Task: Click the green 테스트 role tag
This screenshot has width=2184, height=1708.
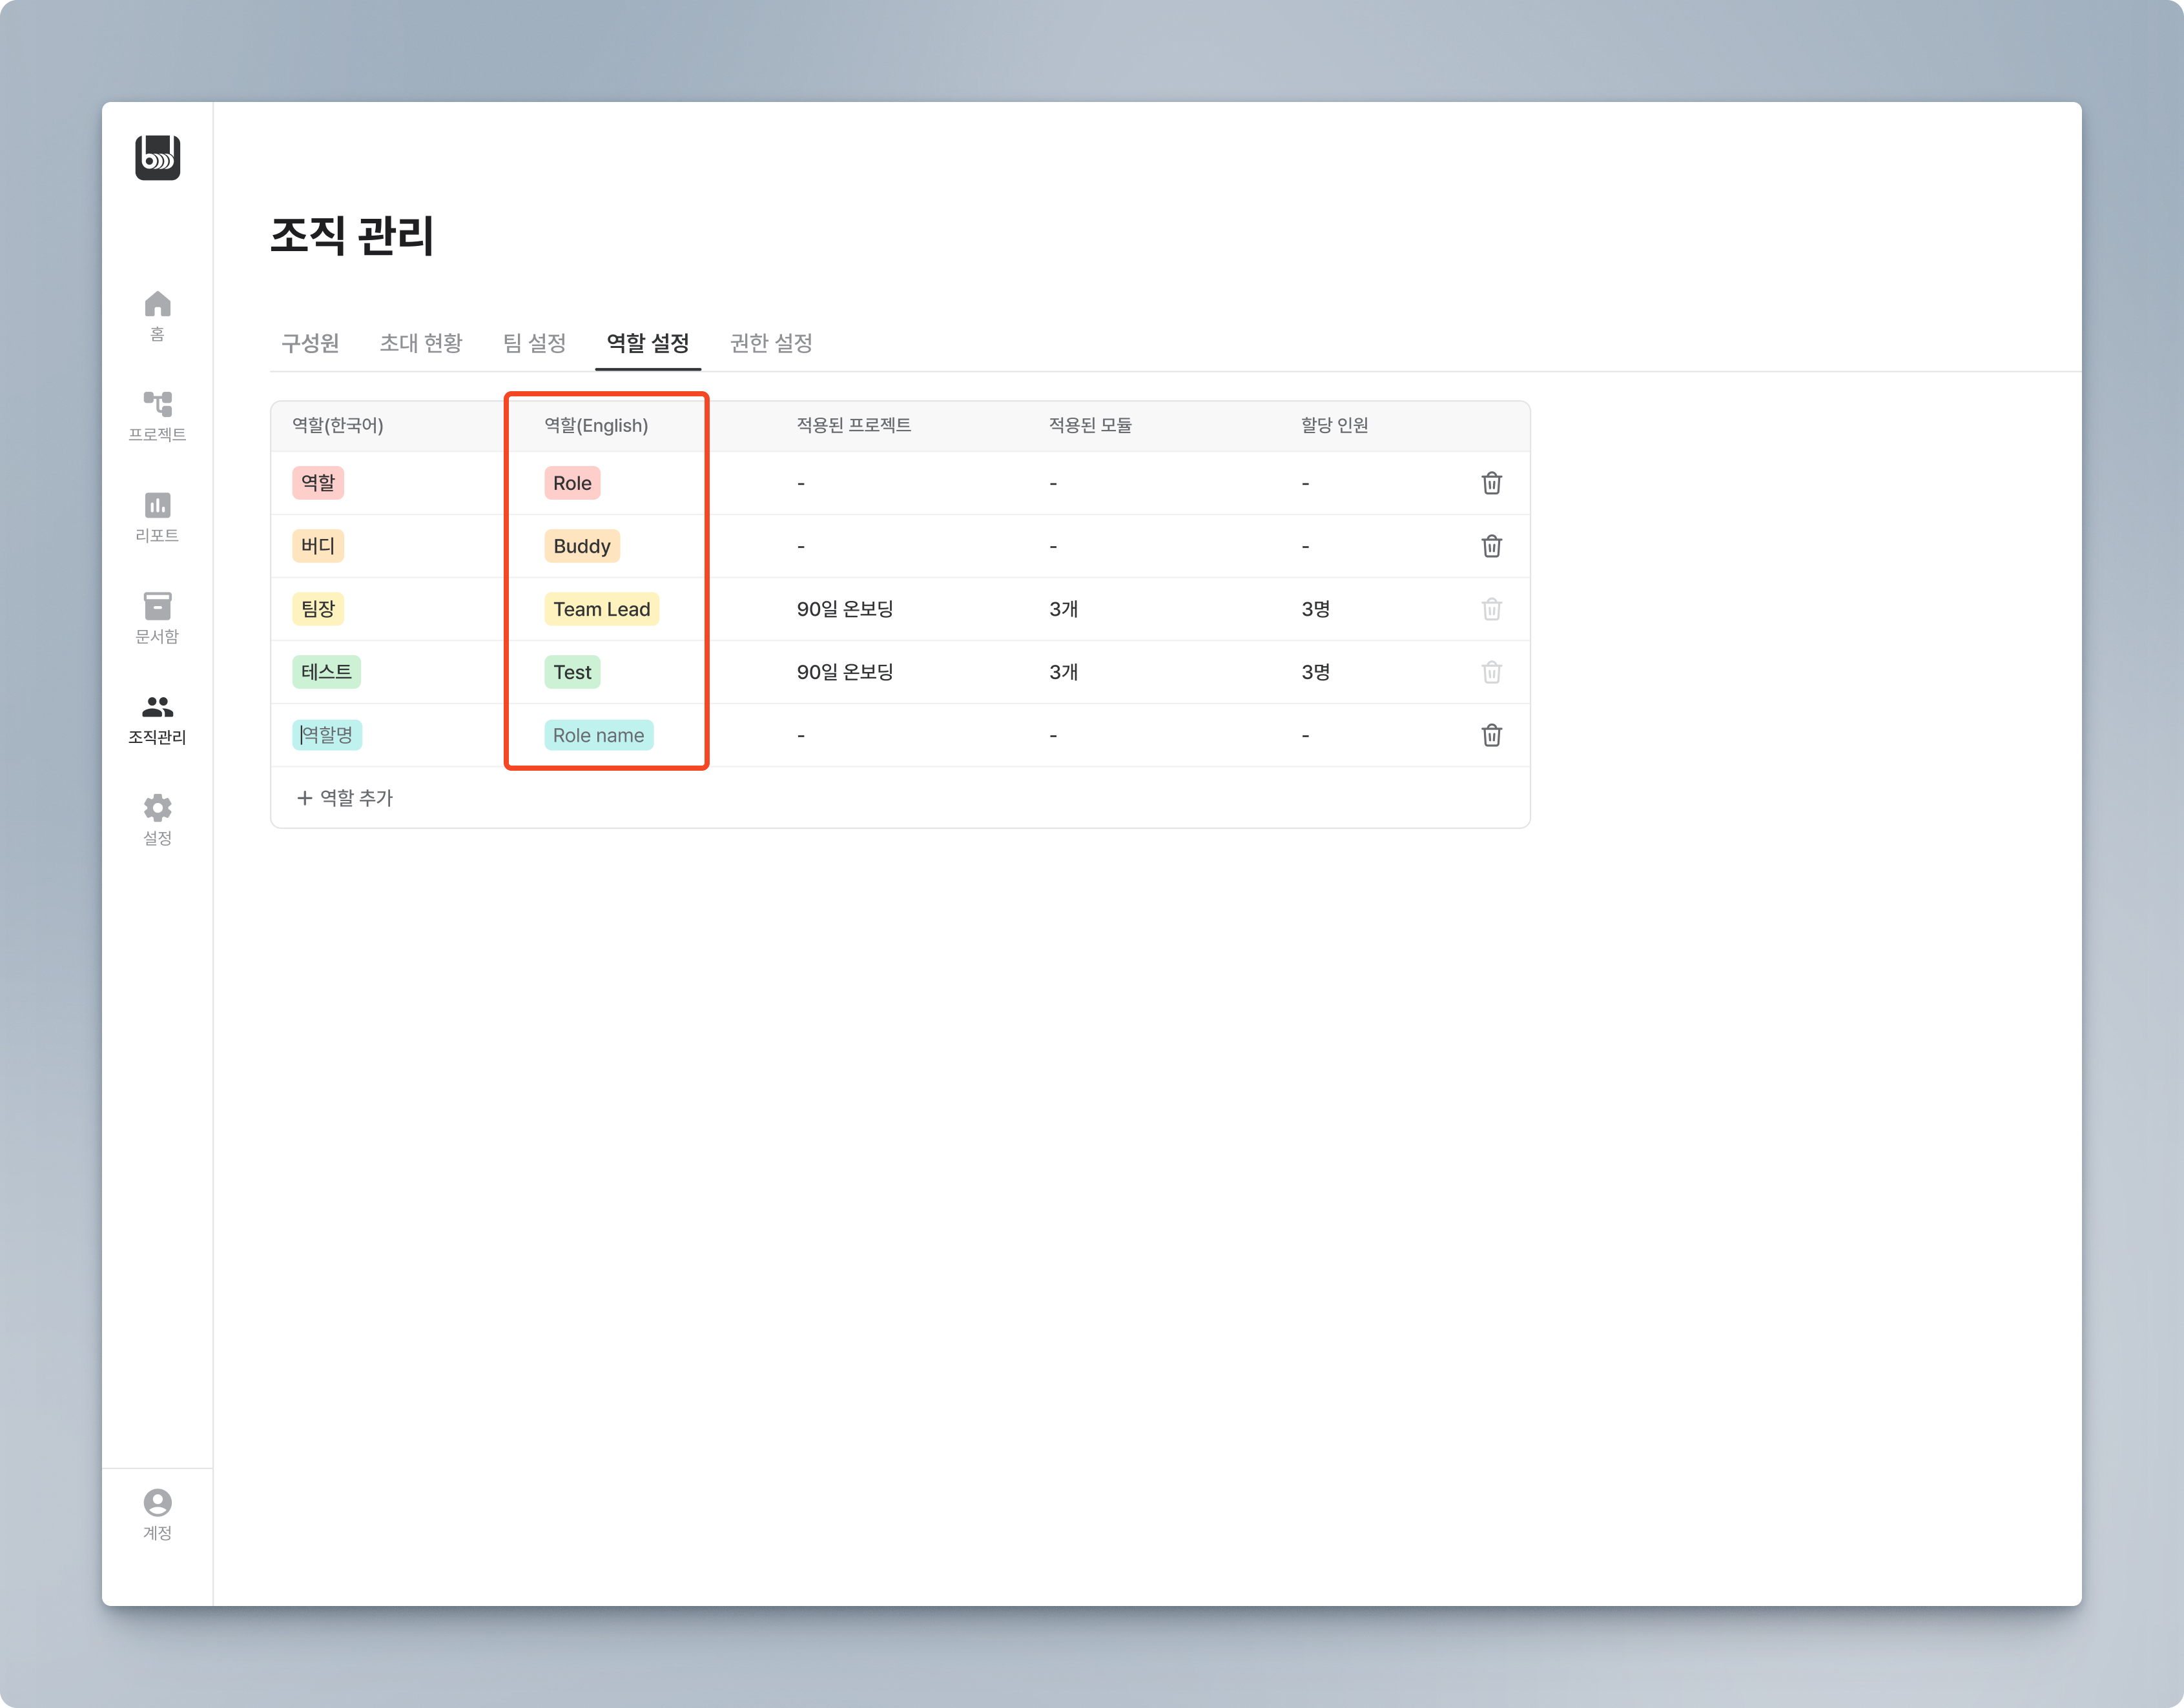Action: coord(326,672)
